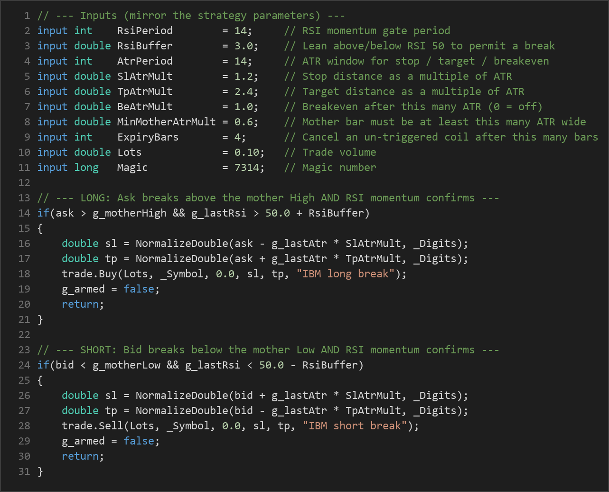
Task: Click the SHORT section comment on line 23
Action: tap(268, 350)
